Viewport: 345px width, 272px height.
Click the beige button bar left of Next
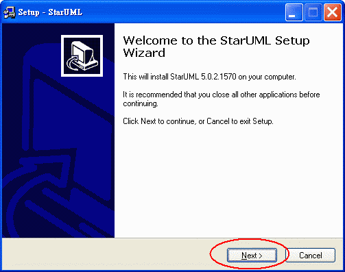pyautogui.click(x=105, y=255)
